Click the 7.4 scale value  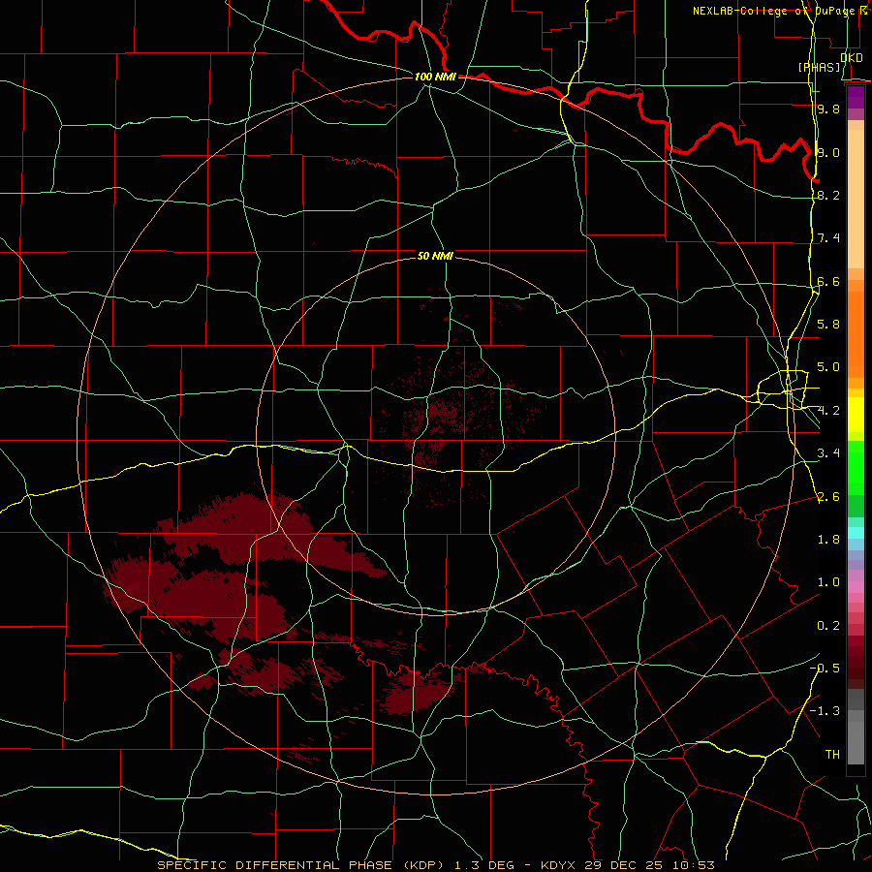point(828,238)
